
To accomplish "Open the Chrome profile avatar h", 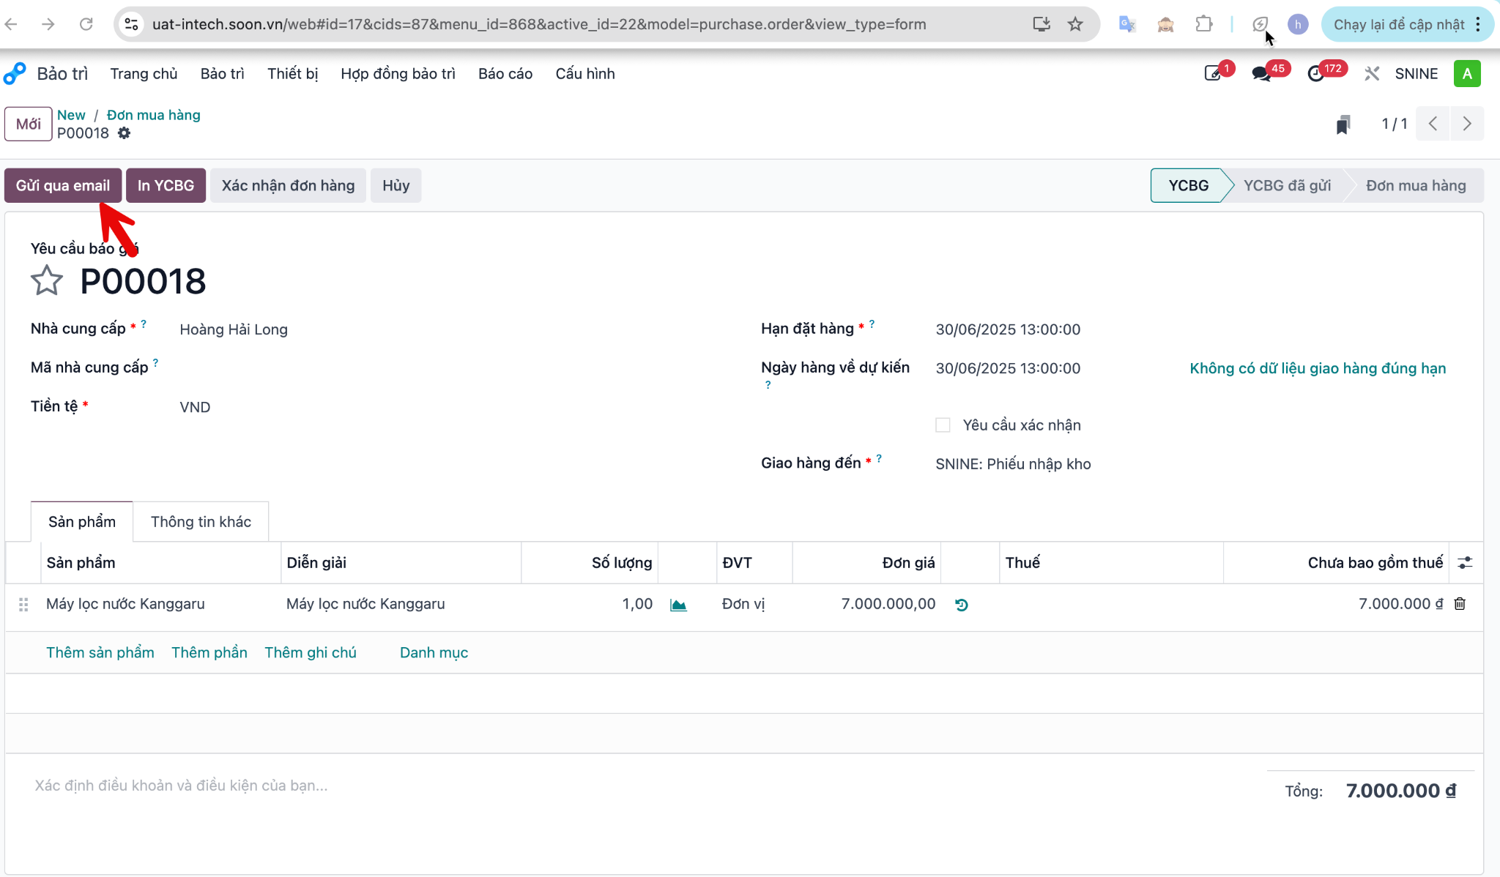I will click(x=1298, y=24).
